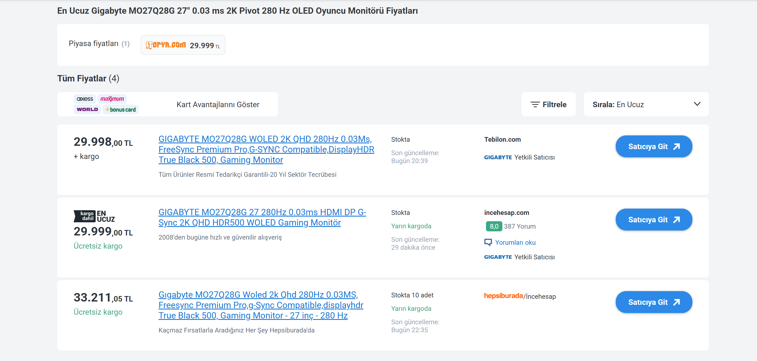Viewport: 757px width, 361px height.
Task: Click the 29.998,00 TL price
Action: [x=103, y=142]
